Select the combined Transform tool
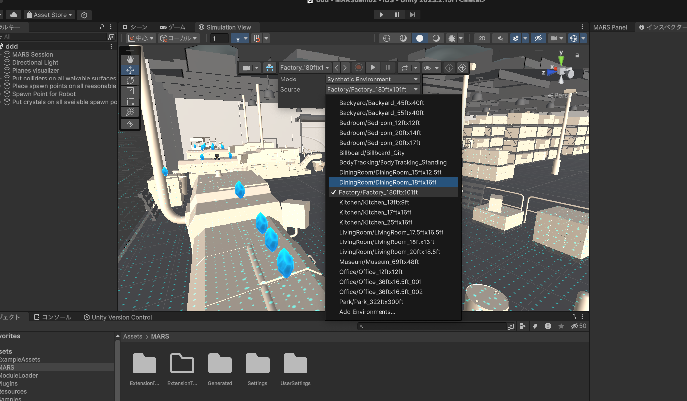 tap(130, 112)
